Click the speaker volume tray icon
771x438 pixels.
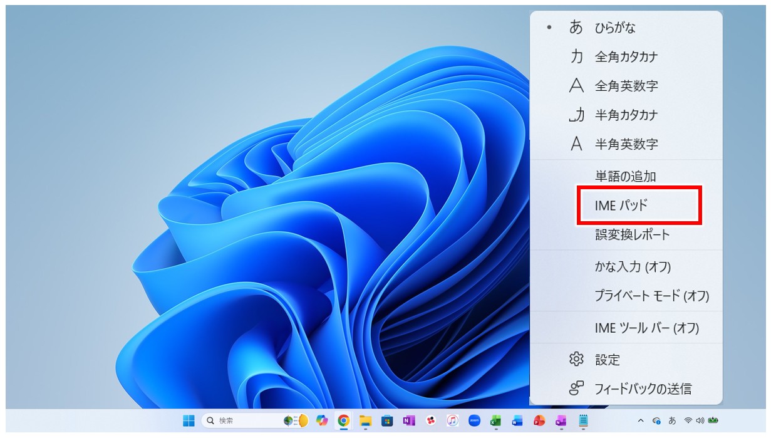pyautogui.click(x=700, y=420)
